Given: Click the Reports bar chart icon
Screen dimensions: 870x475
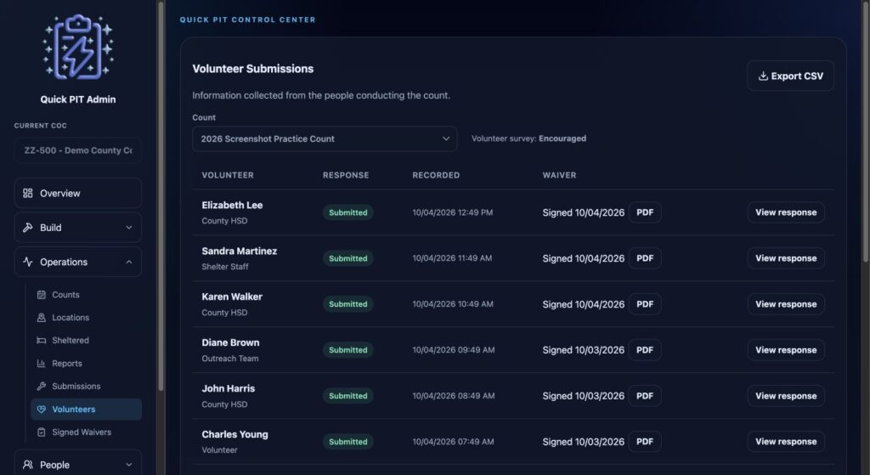Looking at the screenshot, I should click(41, 364).
